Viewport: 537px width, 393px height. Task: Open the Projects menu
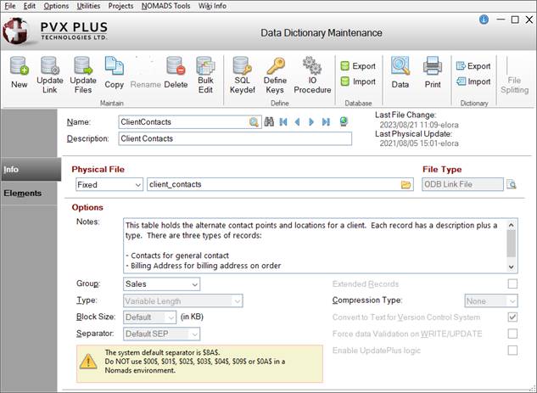[120, 6]
